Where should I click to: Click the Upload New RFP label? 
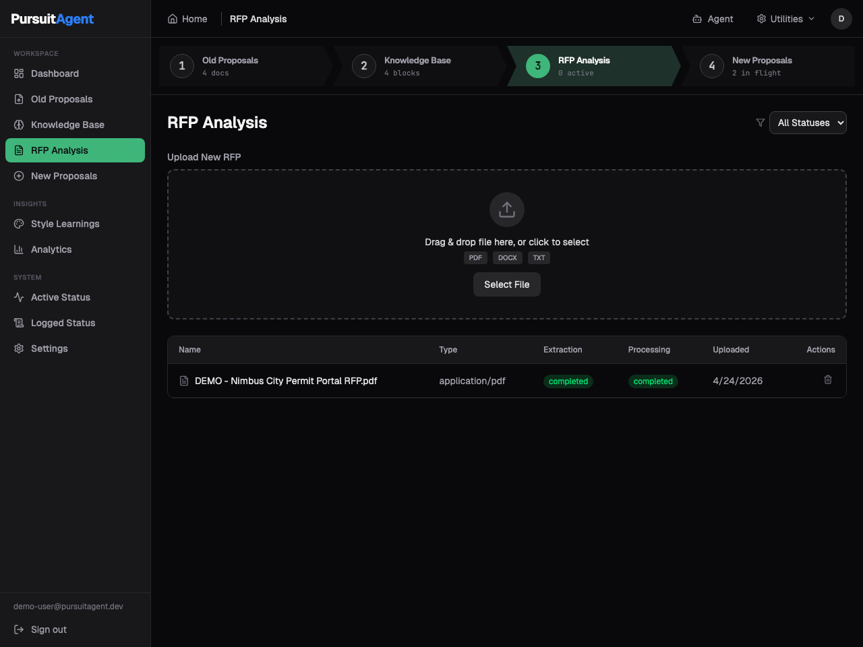point(204,157)
